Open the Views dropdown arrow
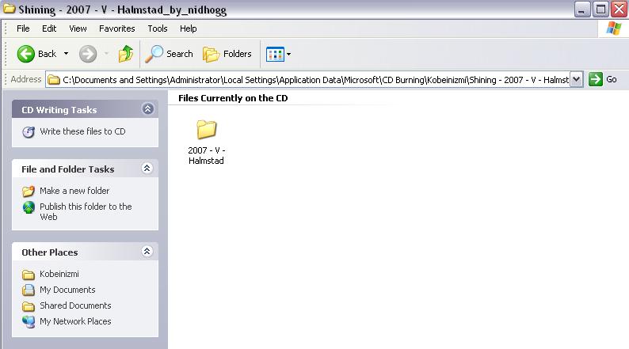Viewport: 629px width, 349px height. coord(288,54)
